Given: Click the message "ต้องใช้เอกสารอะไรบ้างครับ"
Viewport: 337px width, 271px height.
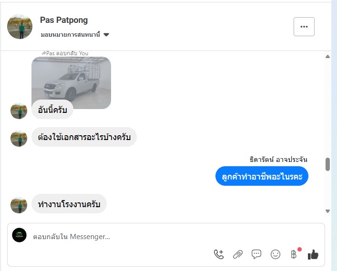Looking at the screenshot, I should click(84, 137).
